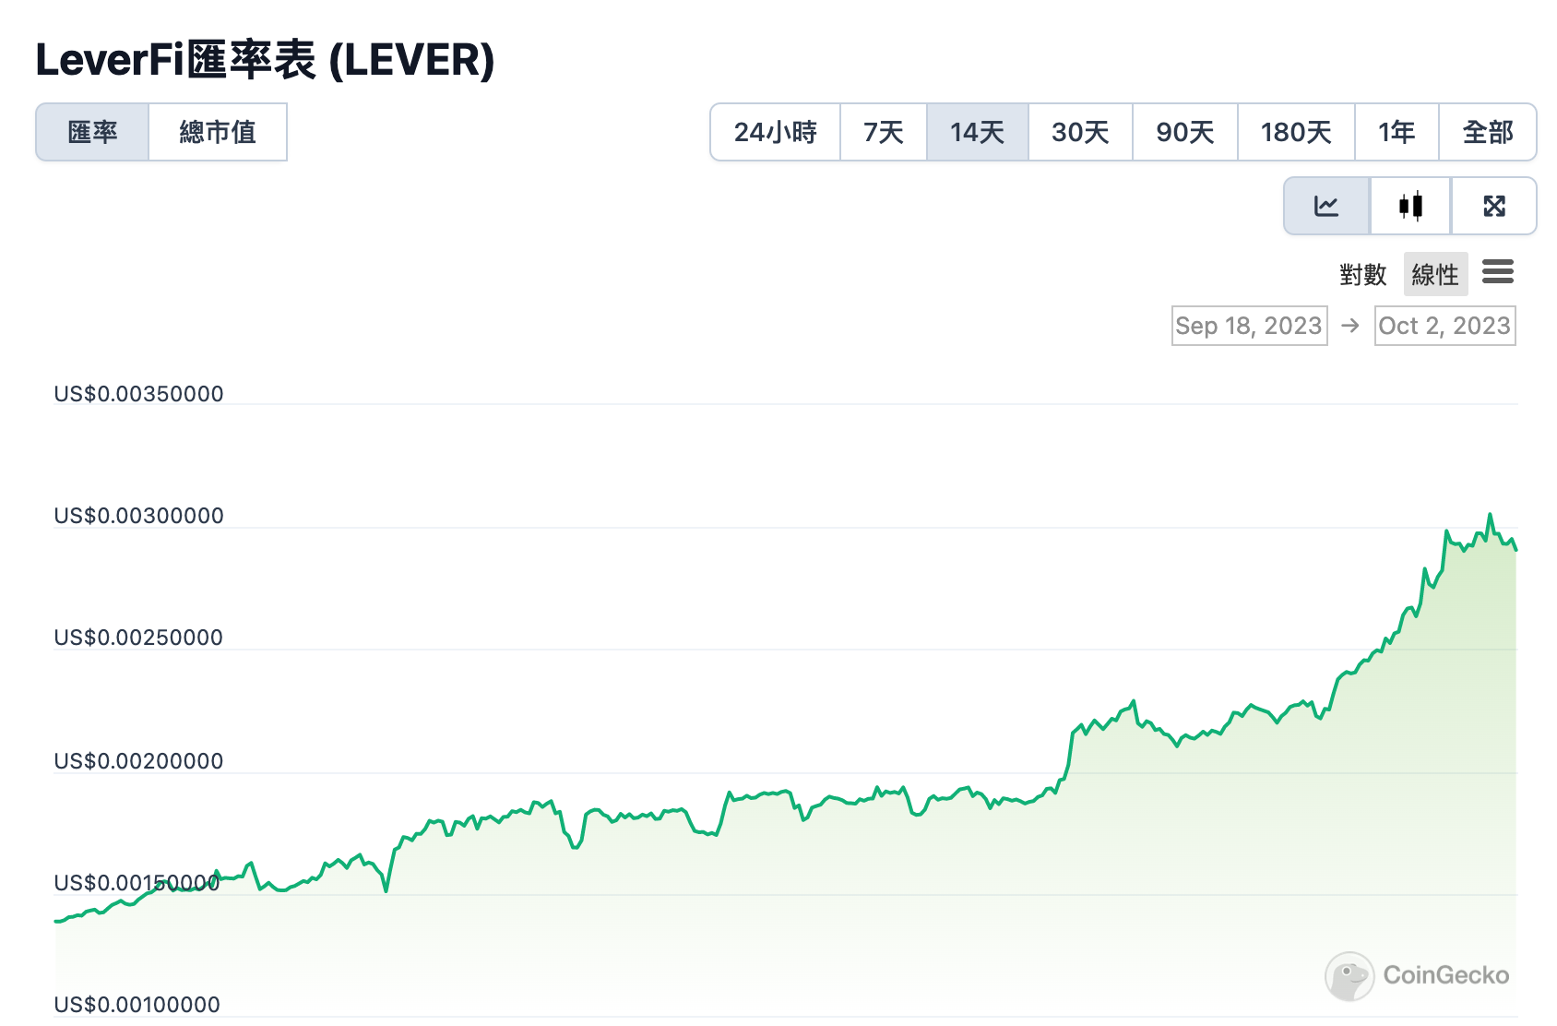Open the Oct 2, 2023 end date field
Screen dimensions: 1557x1026
click(1444, 325)
